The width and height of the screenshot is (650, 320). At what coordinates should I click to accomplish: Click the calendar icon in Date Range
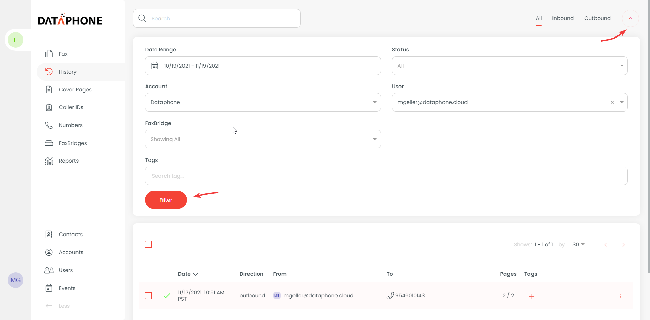coord(155,66)
